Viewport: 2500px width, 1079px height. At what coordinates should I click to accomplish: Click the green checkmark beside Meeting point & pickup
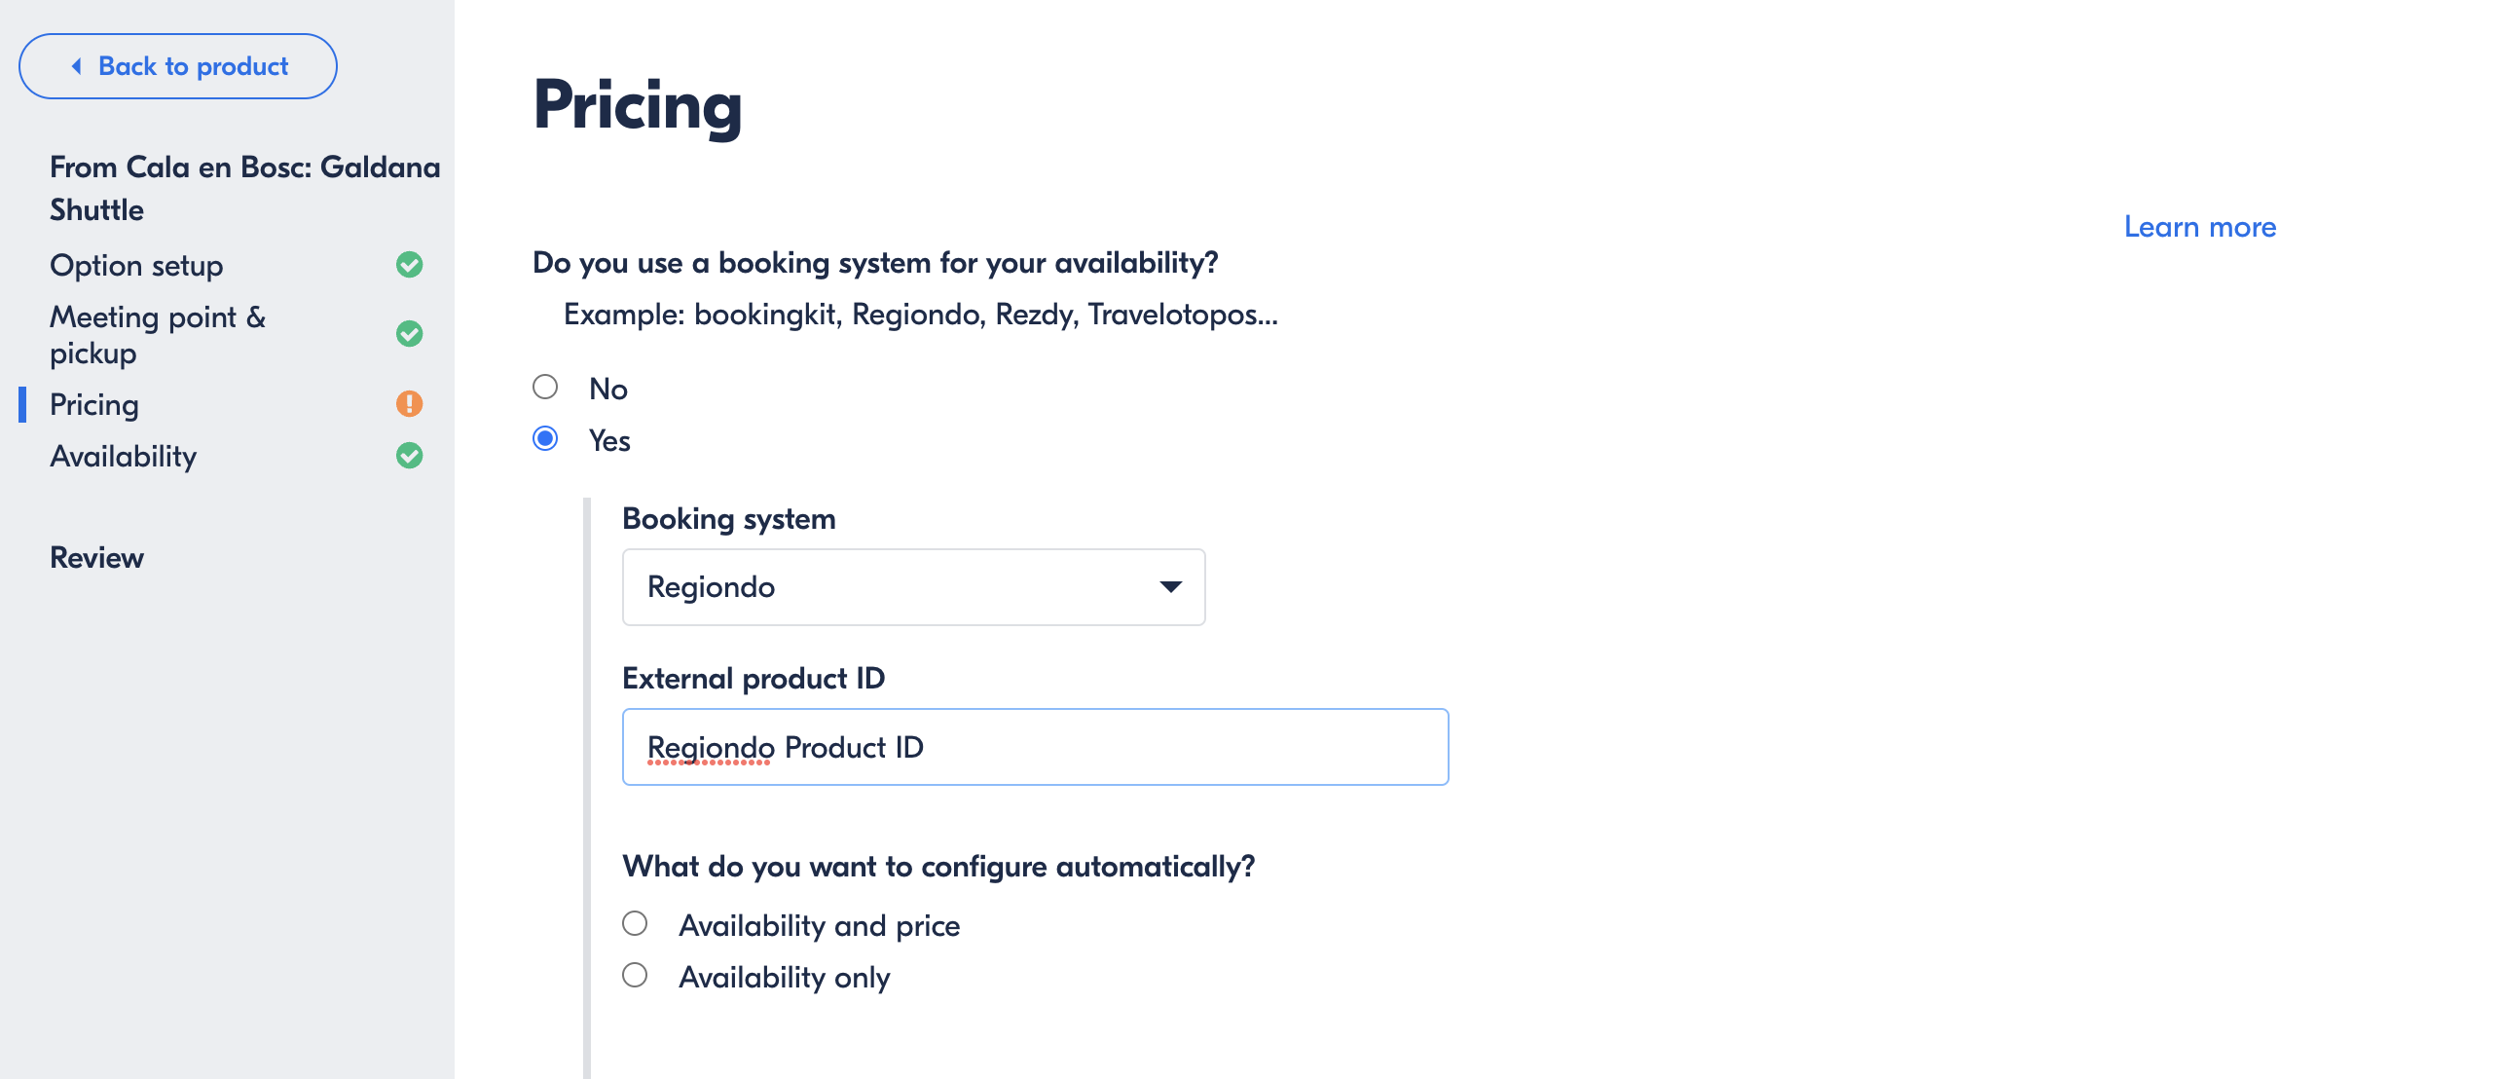point(410,334)
